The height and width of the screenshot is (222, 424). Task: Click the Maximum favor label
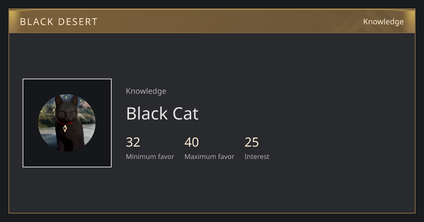pyautogui.click(x=209, y=157)
